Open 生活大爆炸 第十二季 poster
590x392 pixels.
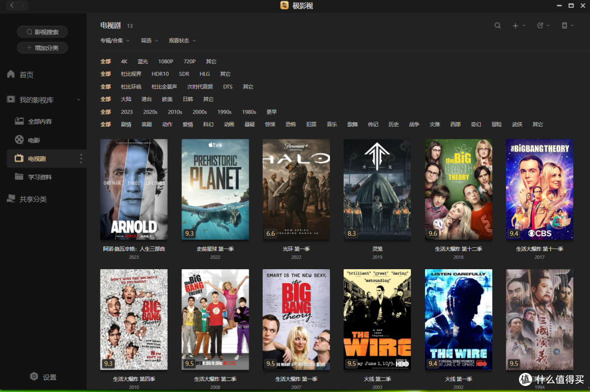[458, 189]
